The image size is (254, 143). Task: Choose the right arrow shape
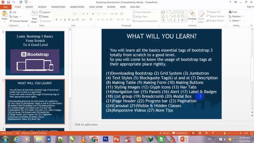tap(175, 16)
